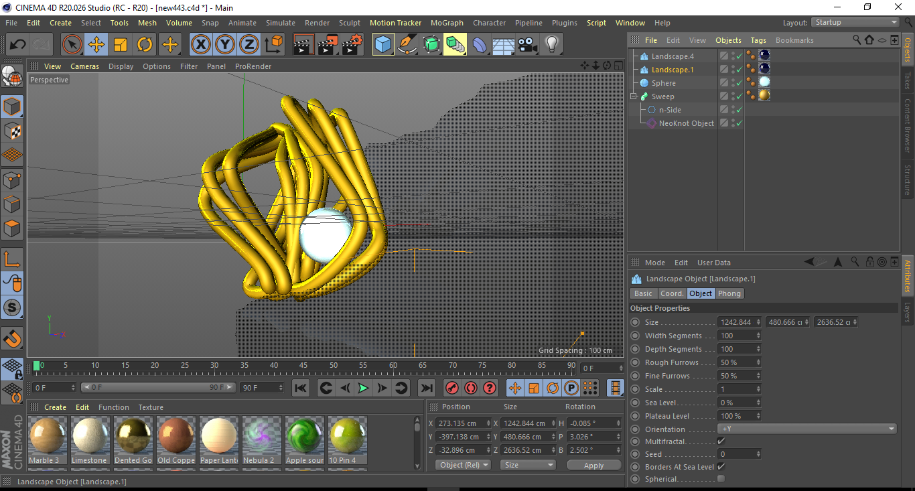Click the Undo arrow icon
Image resolution: width=915 pixels, height=491 pixels.
pyautogui.click(x=18, y=45)
